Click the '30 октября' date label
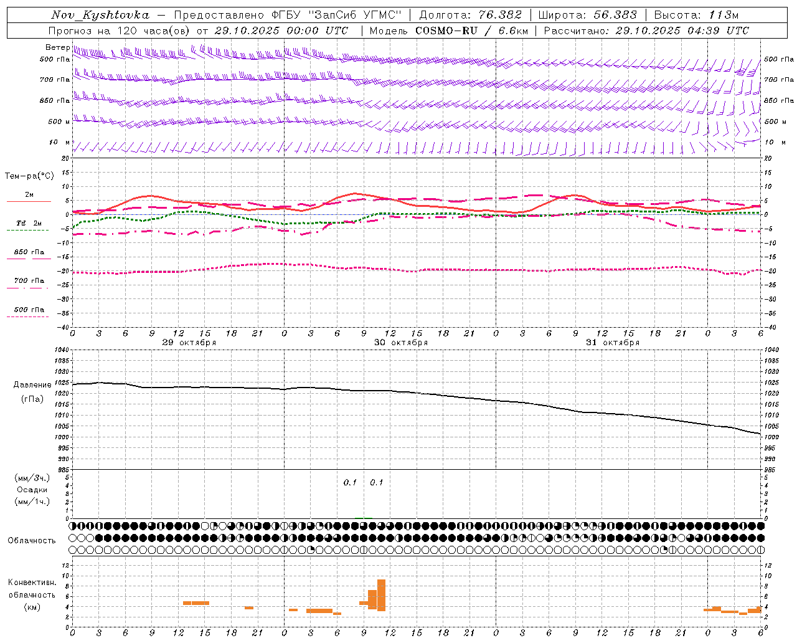The image size is (797, 638). (x=401, y=343)
